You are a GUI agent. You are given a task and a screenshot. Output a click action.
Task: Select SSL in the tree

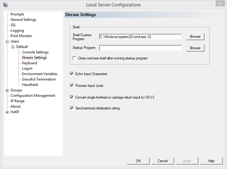[13, 25]
